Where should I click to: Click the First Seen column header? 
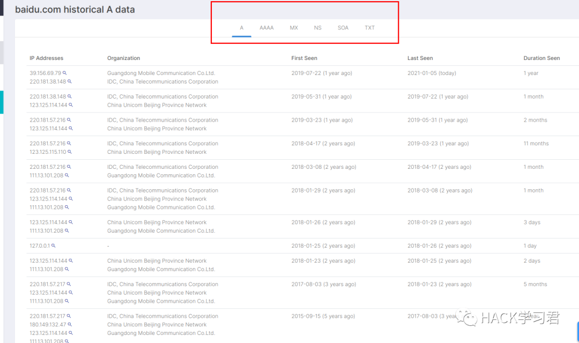click(x=305, y=58)
